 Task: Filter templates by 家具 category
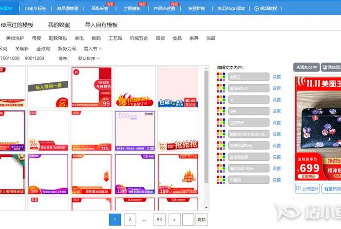pos(194,38)
